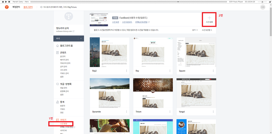
Task: Click the 콘텐츠 document icon
Action: 57,53
